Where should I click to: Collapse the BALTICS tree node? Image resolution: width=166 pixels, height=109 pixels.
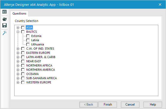(18, 32)
